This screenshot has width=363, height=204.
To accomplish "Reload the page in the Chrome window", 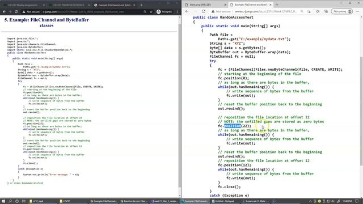I will coord(16,11).
